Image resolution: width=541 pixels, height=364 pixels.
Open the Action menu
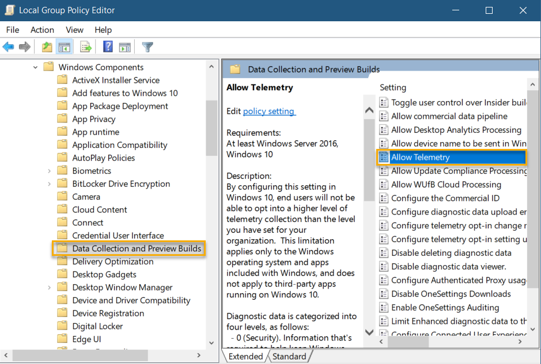(x=42, y=29)
